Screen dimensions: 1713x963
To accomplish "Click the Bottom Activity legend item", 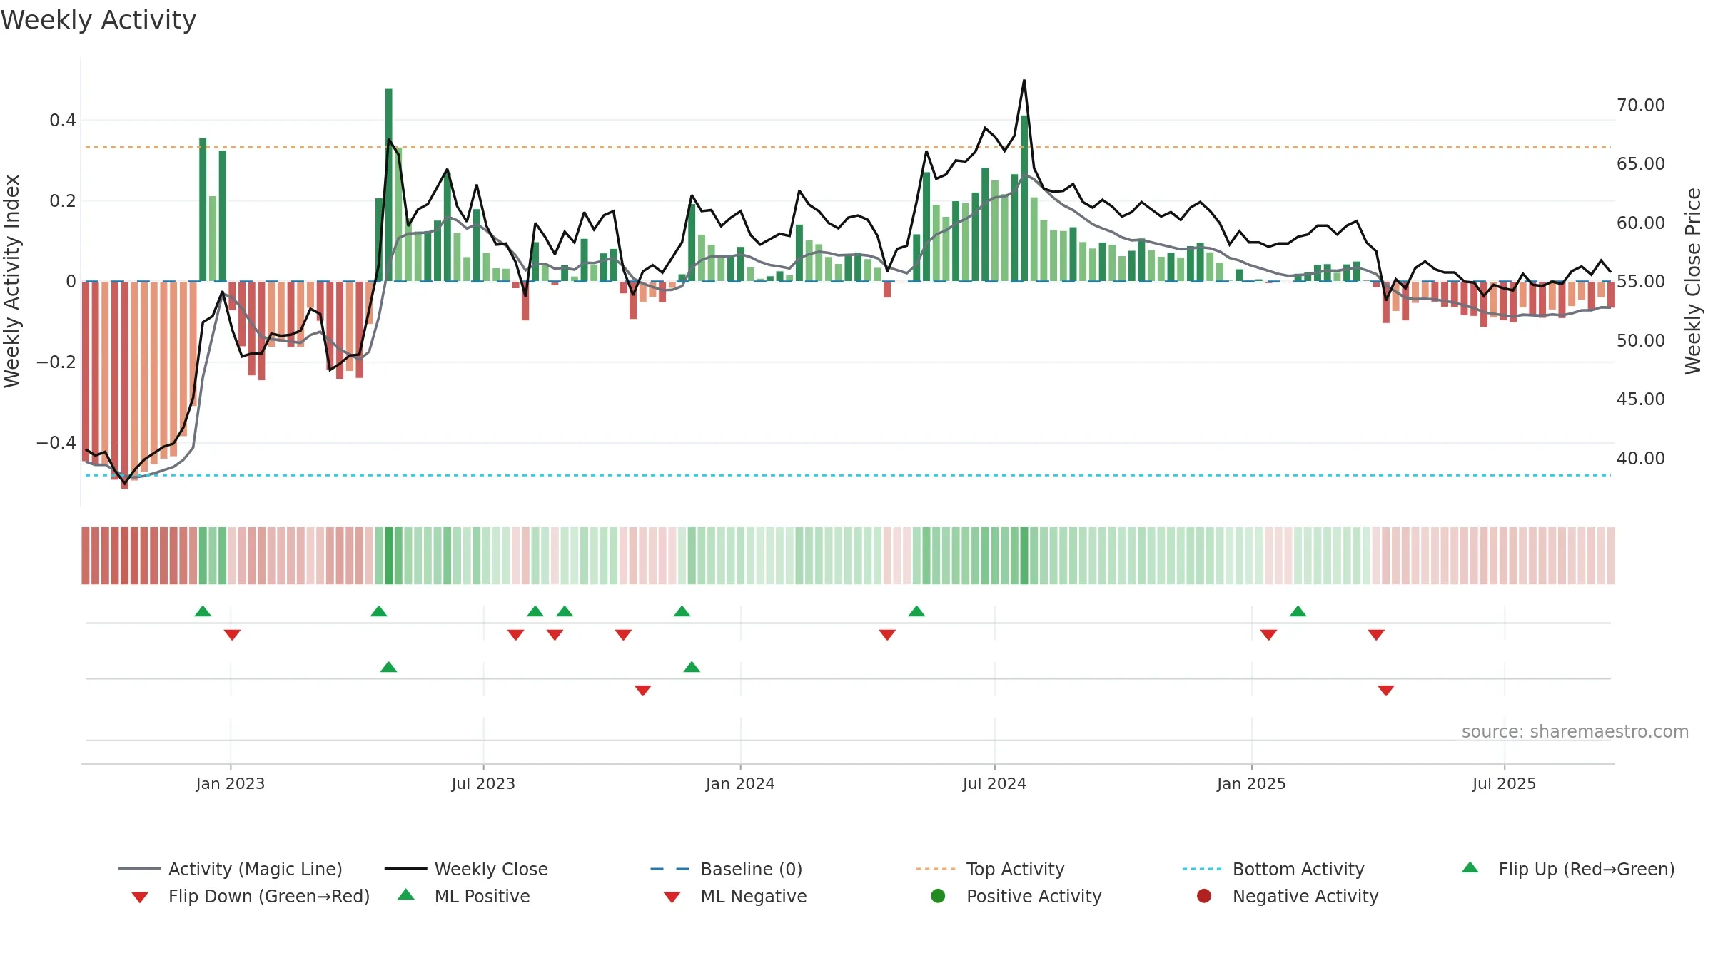I will click(x=1273, y=869).
